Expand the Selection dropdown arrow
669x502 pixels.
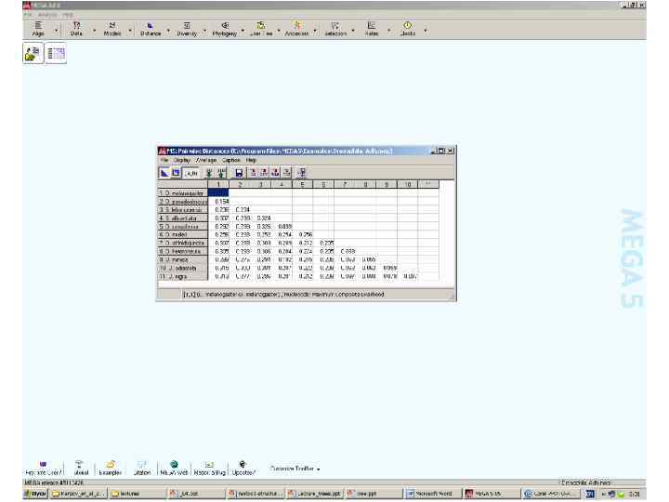coord(353,30)
